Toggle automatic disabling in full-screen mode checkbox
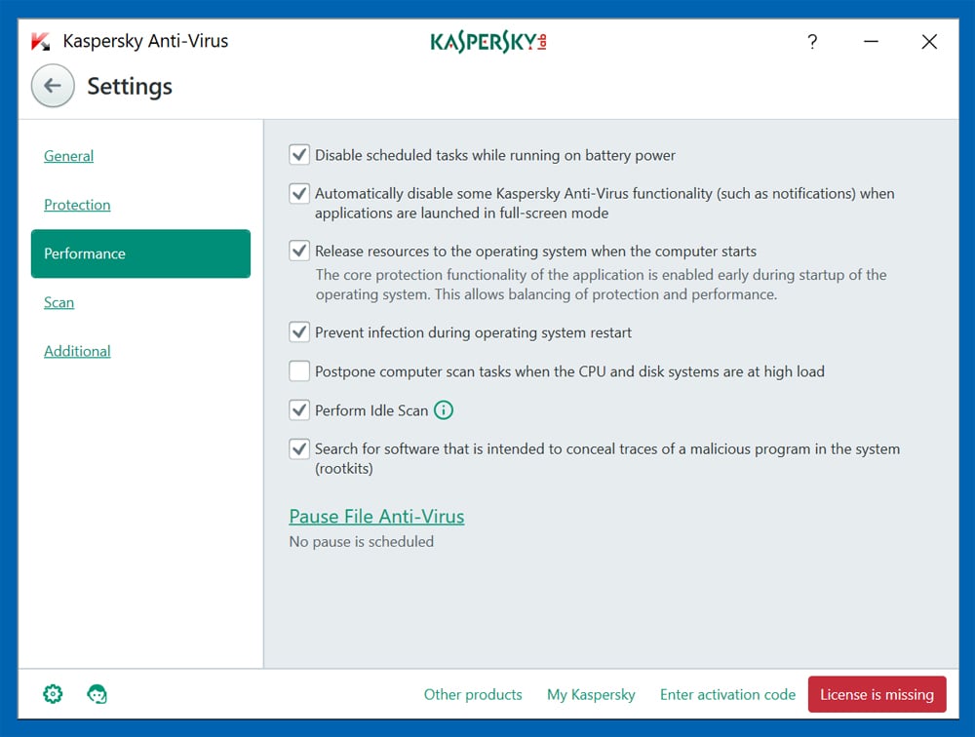 pyautogui.click(x=299, y=193)
